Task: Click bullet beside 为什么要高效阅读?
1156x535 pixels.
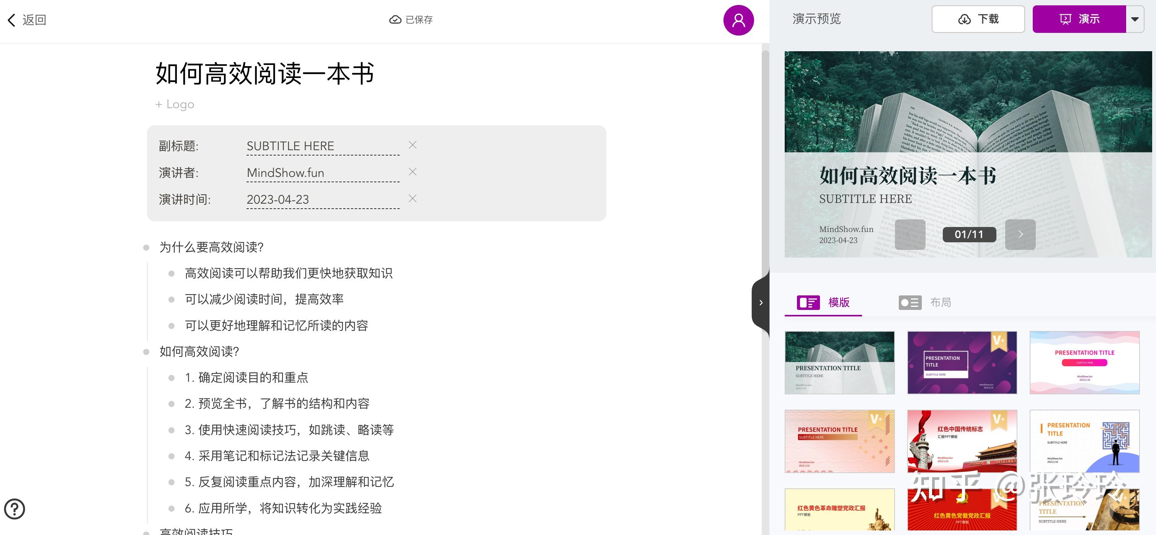Action: pos(146,248)
